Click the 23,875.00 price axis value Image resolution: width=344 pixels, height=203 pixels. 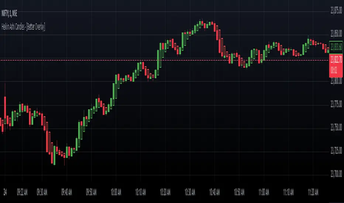336,10
